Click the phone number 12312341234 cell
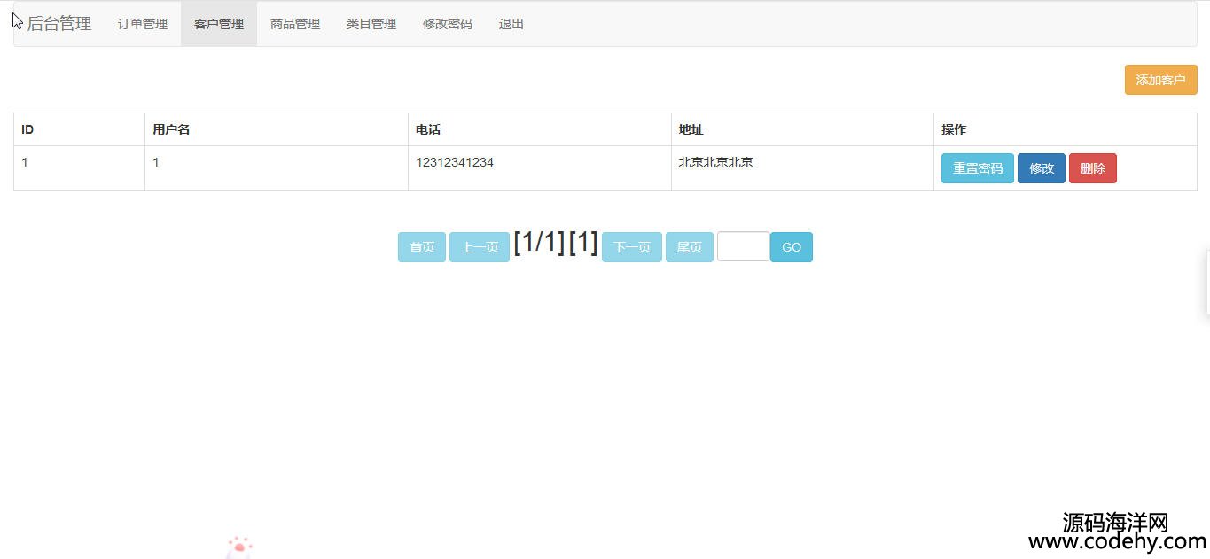Viewport: 1210px width, 559px height. click(x=455, y=163)
